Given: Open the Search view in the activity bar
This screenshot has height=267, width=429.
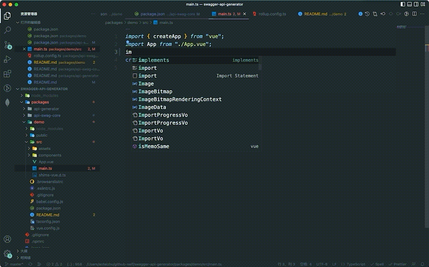Looking at the screenshot, I should coord(7,30).
